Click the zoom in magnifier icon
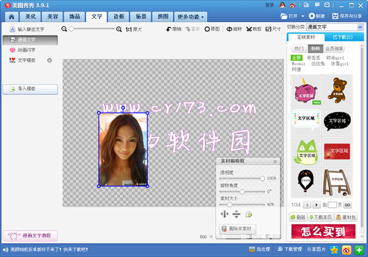 (119, 29)
